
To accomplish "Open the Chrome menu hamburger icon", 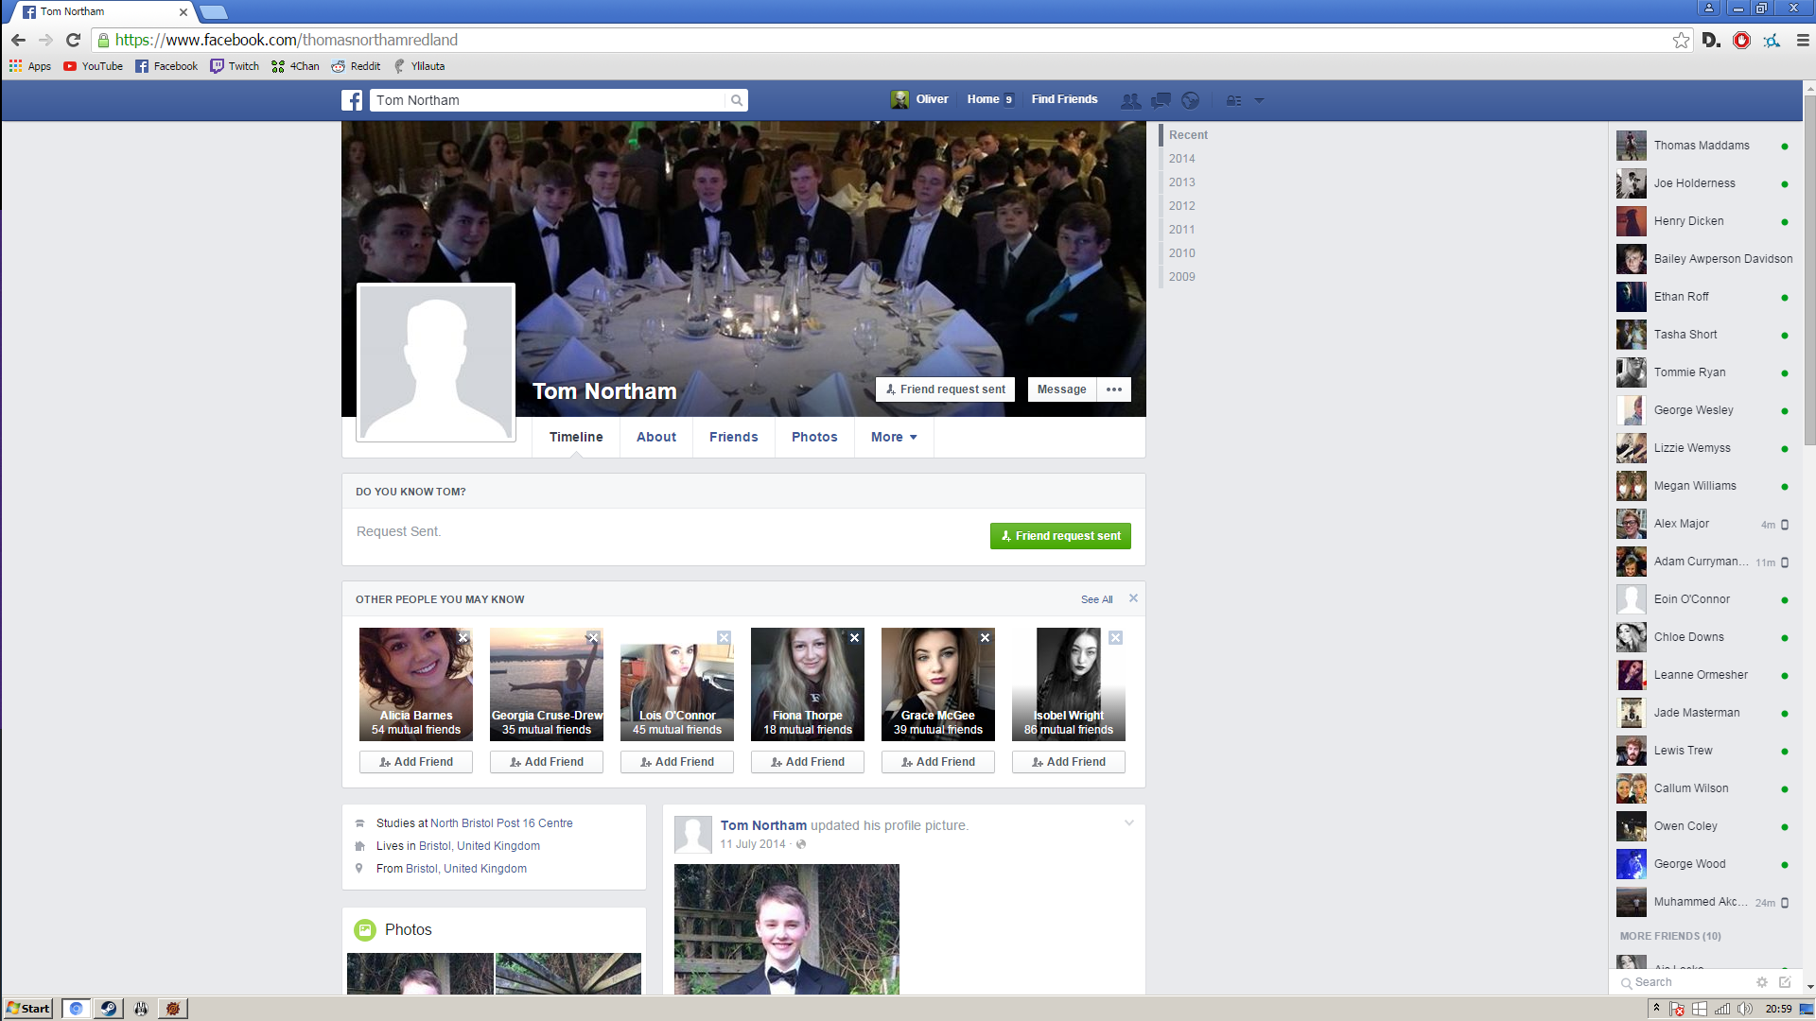I will coord(1803,40).
